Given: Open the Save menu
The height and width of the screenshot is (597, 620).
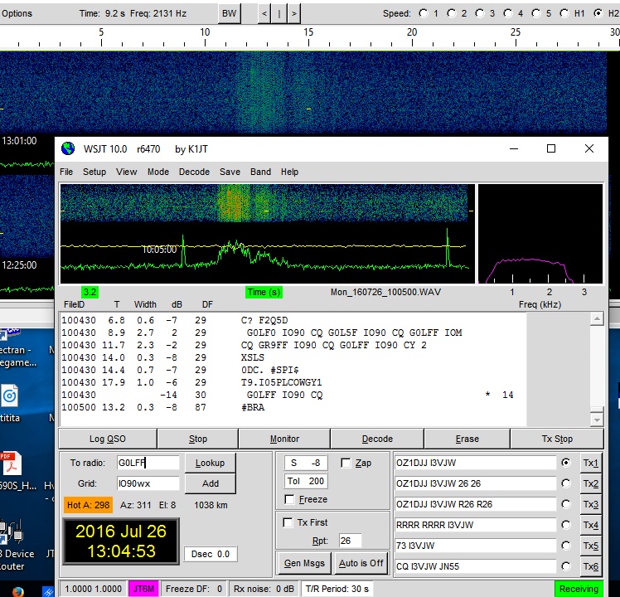Looking at the screenshot, I should [230, 172].
